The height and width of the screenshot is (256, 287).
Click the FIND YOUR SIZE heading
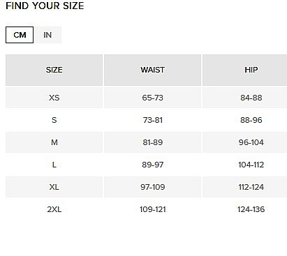click(45, 6)
